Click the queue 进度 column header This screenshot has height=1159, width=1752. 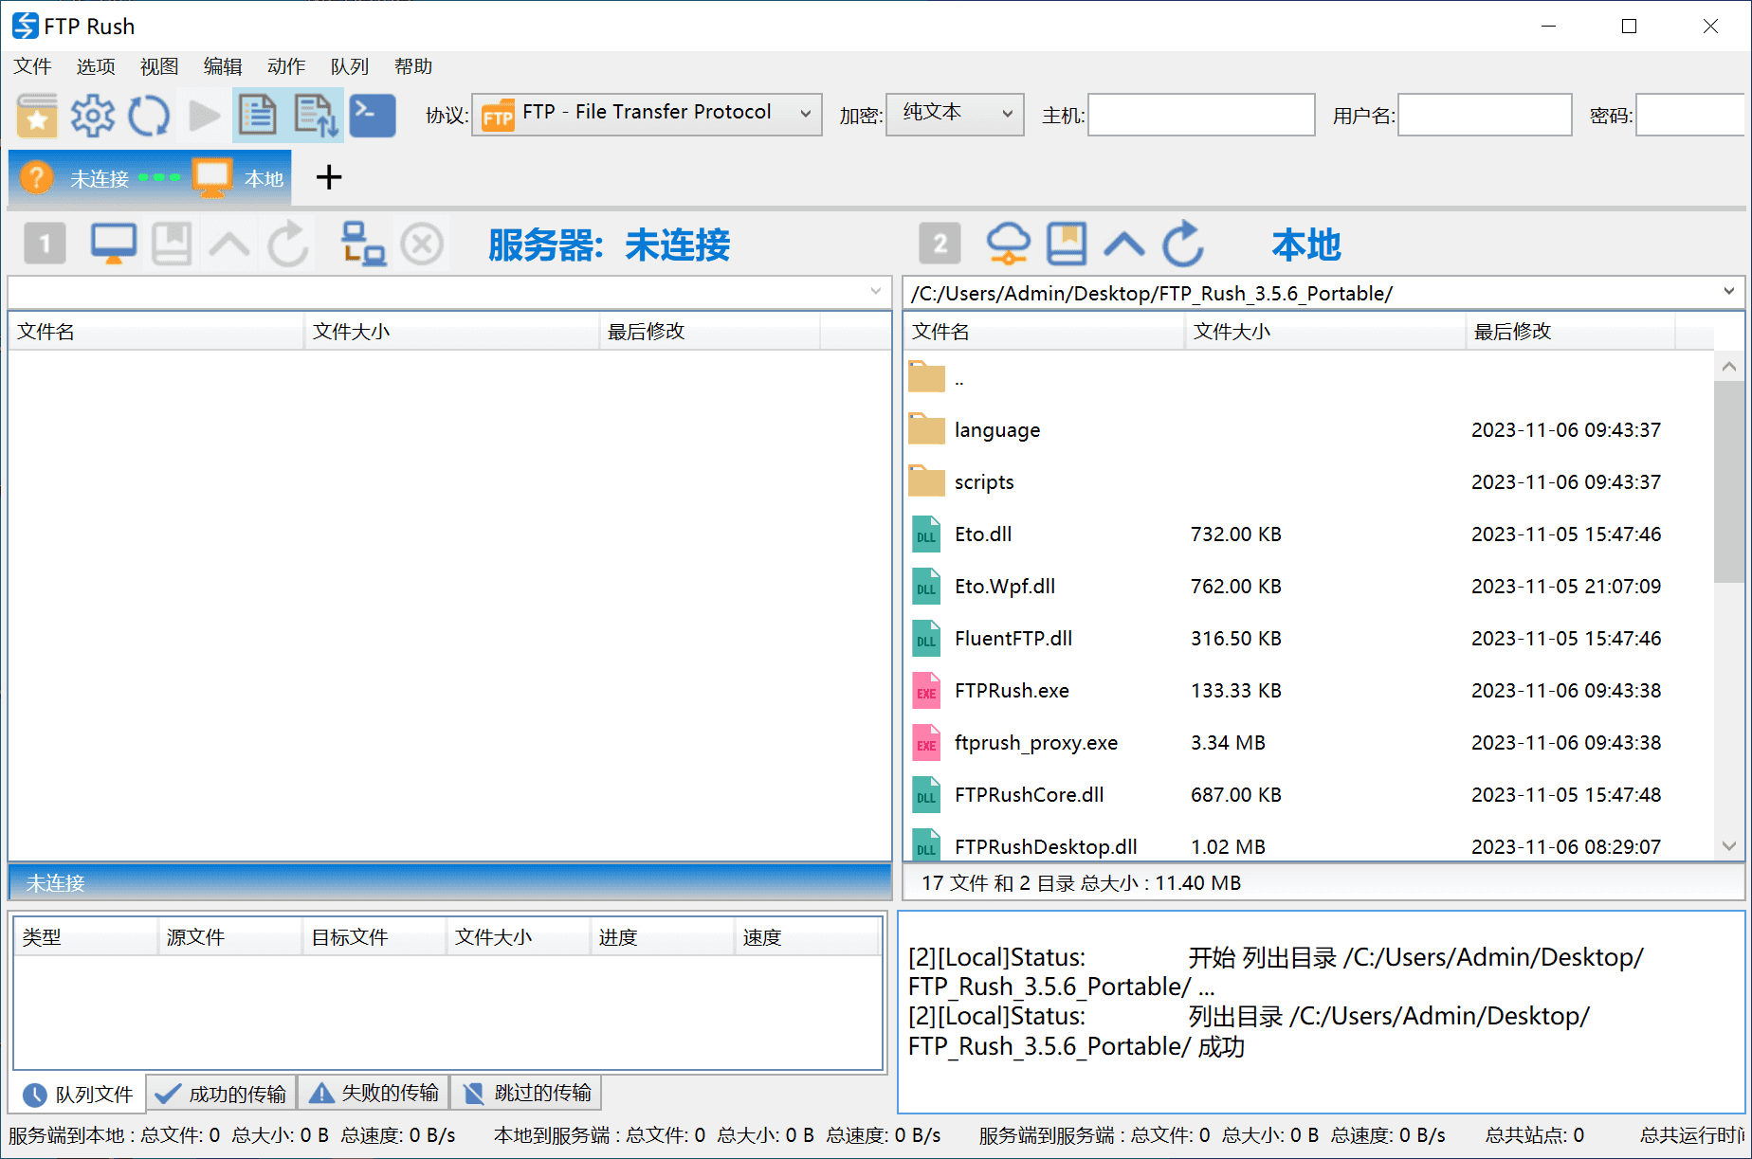click(662, 937)
